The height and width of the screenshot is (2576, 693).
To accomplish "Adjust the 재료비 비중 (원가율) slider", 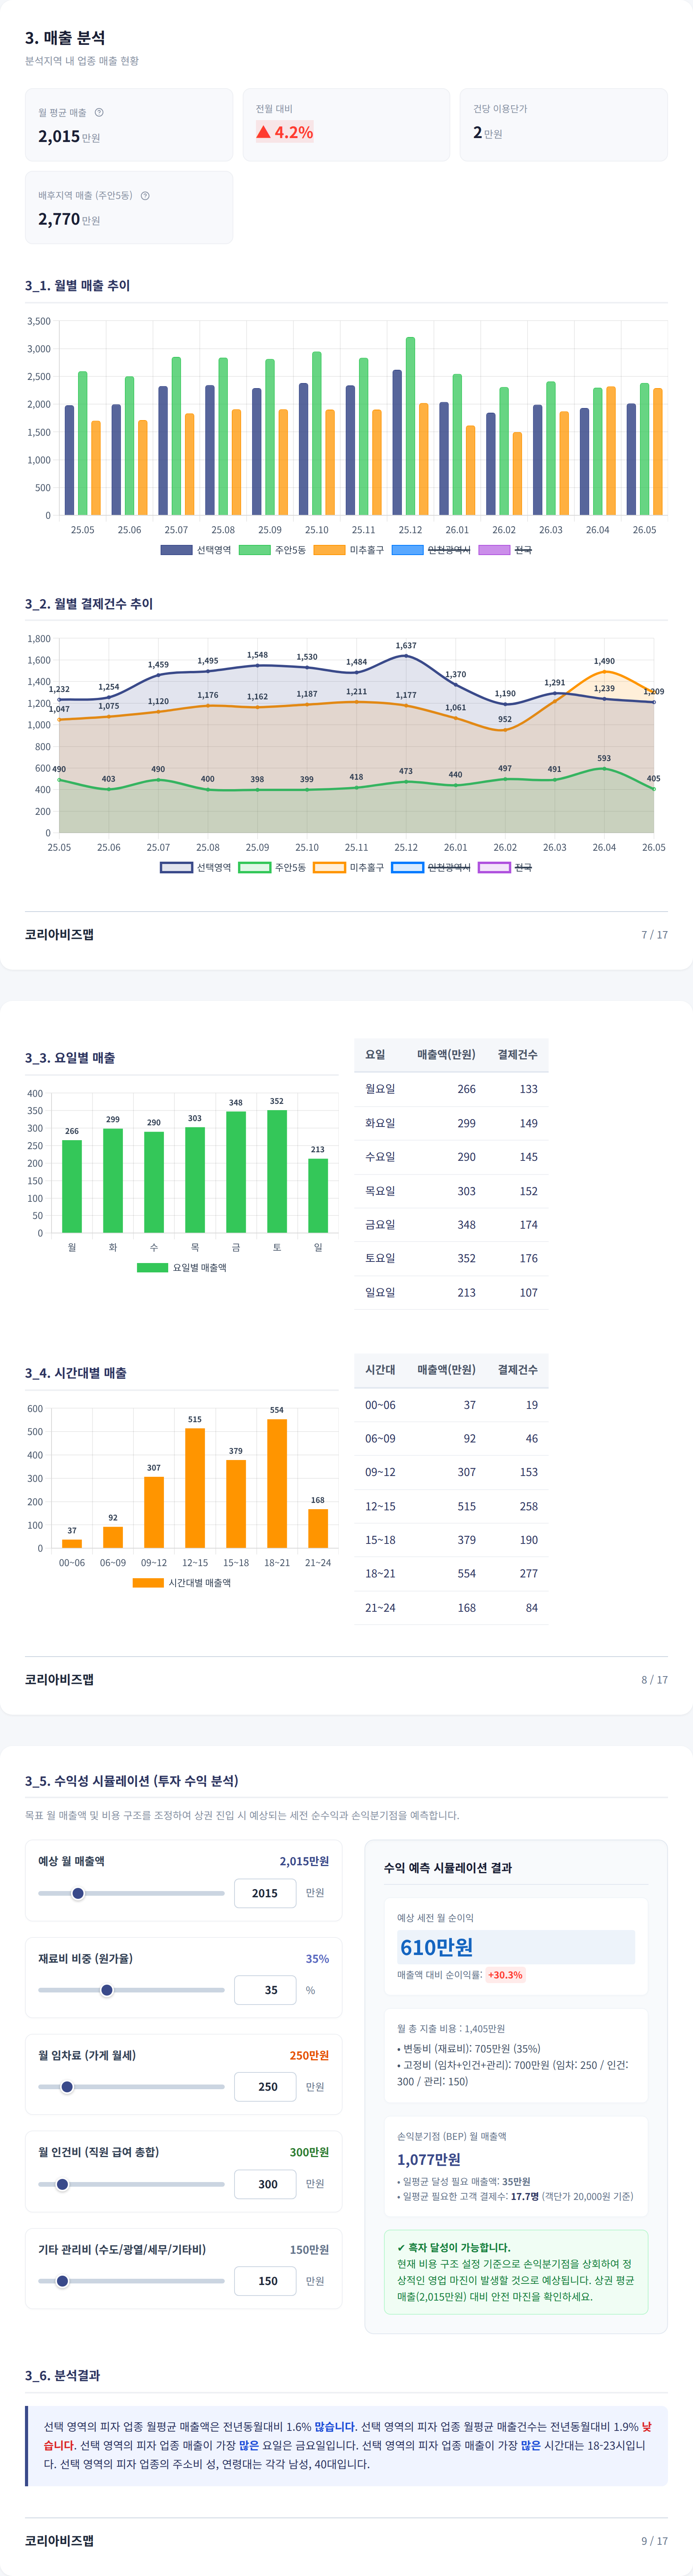I will (131, 1990).
